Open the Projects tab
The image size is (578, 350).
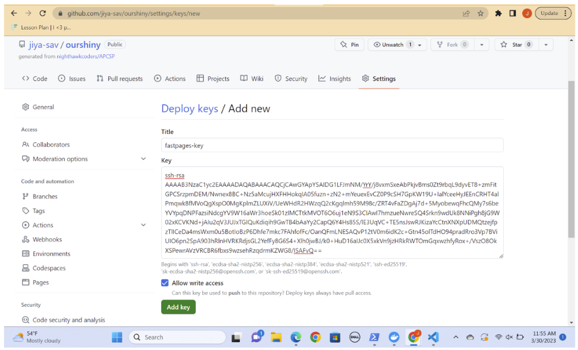point(213,78)
